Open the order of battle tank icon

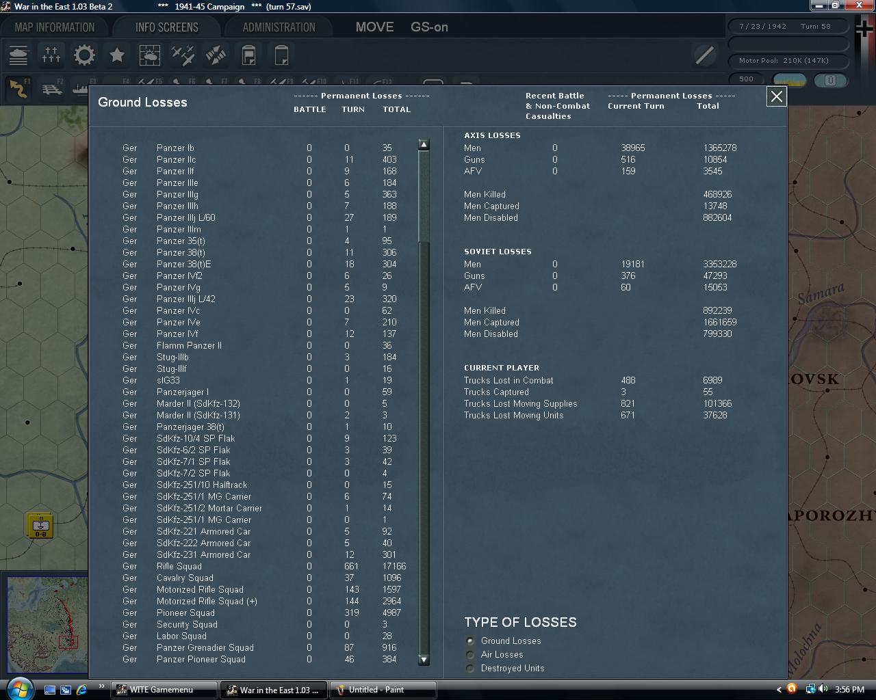(x=18, y=55)
